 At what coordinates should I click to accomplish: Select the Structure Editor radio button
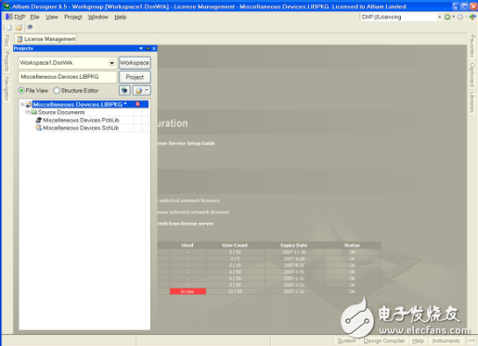pos(57,91)
